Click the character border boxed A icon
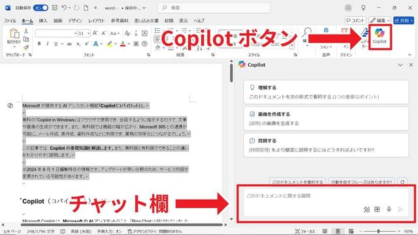 pos(144,33)
